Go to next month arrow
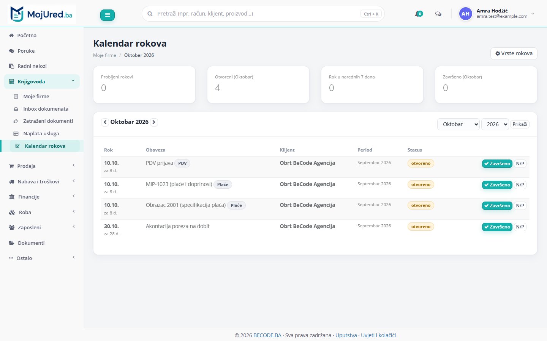This screenshot has height=341, width=547. [x=154, y=122]
